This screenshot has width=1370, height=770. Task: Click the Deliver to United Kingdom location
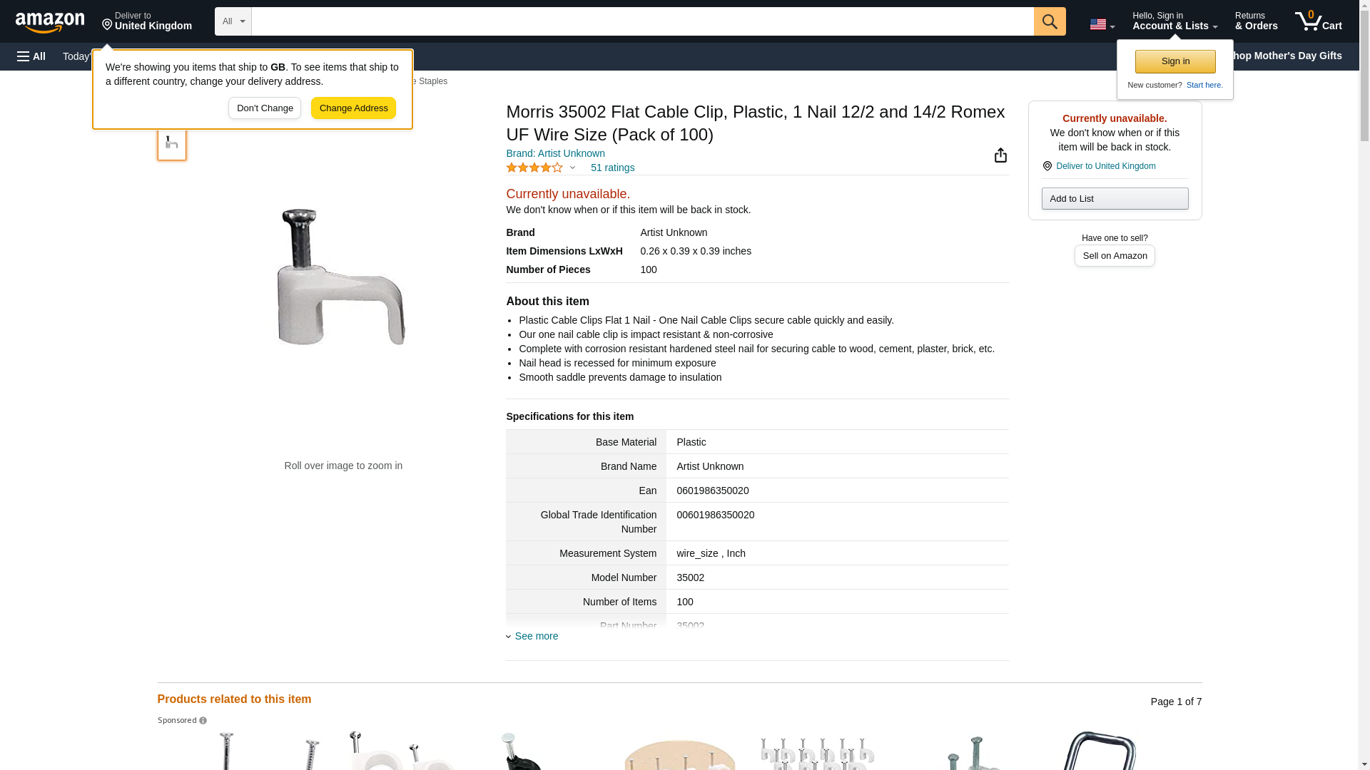click(x=147, y=21)
